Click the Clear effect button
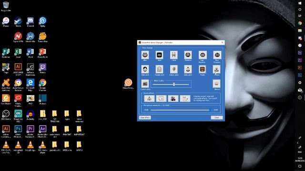Image resolution: width=305 pixels, height=171 pixels. (x=145, y=117)
